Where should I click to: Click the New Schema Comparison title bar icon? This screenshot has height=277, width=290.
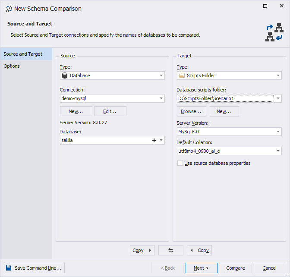(x=9, y=9)
